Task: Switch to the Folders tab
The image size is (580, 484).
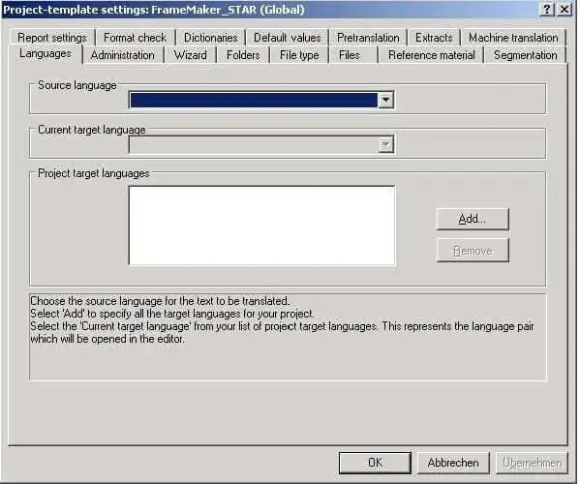Action: coord(243,55)
